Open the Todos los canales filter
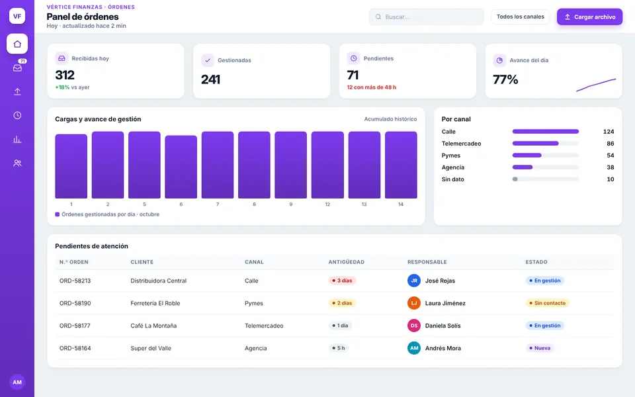The height and width of the screenshot is (397, 635). click(x=521, y=17)
